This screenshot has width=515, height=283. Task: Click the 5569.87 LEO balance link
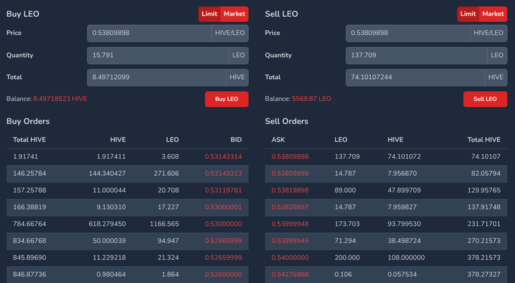pyautogui.click(x=311, y=99)
